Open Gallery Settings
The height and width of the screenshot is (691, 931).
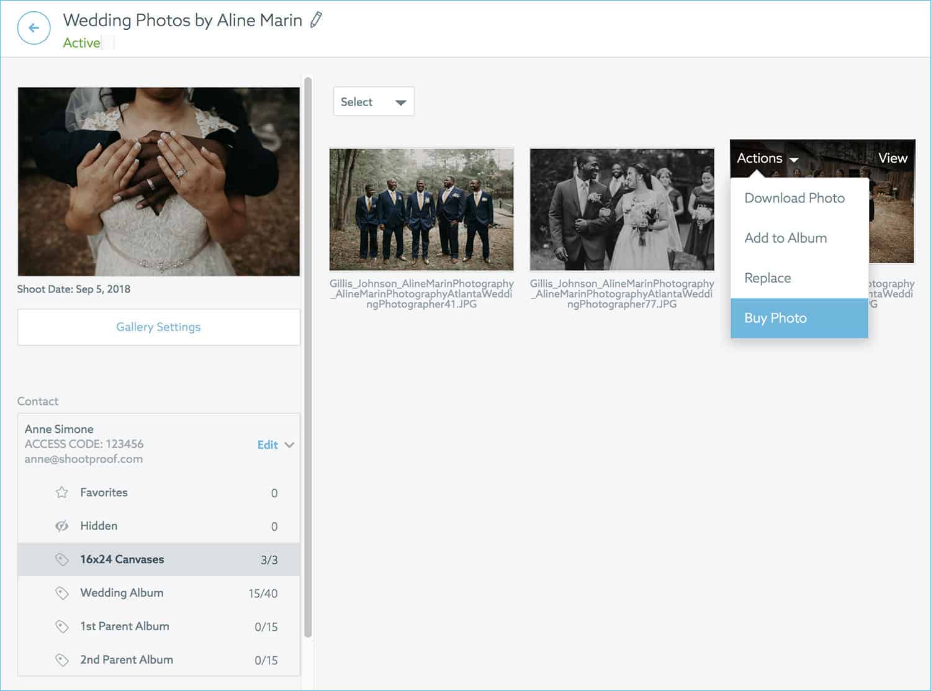[158, 327]
